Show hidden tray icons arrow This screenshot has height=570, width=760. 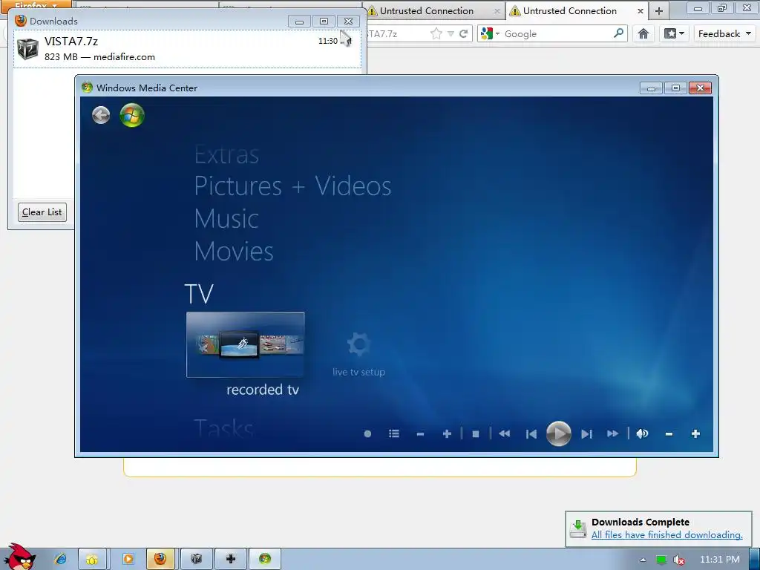[643, 560]
